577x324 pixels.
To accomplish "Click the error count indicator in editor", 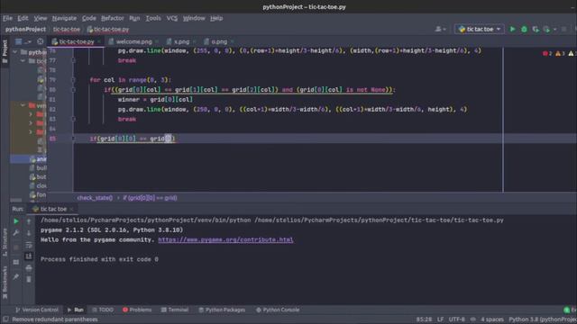I will click(x=547, y=53).
